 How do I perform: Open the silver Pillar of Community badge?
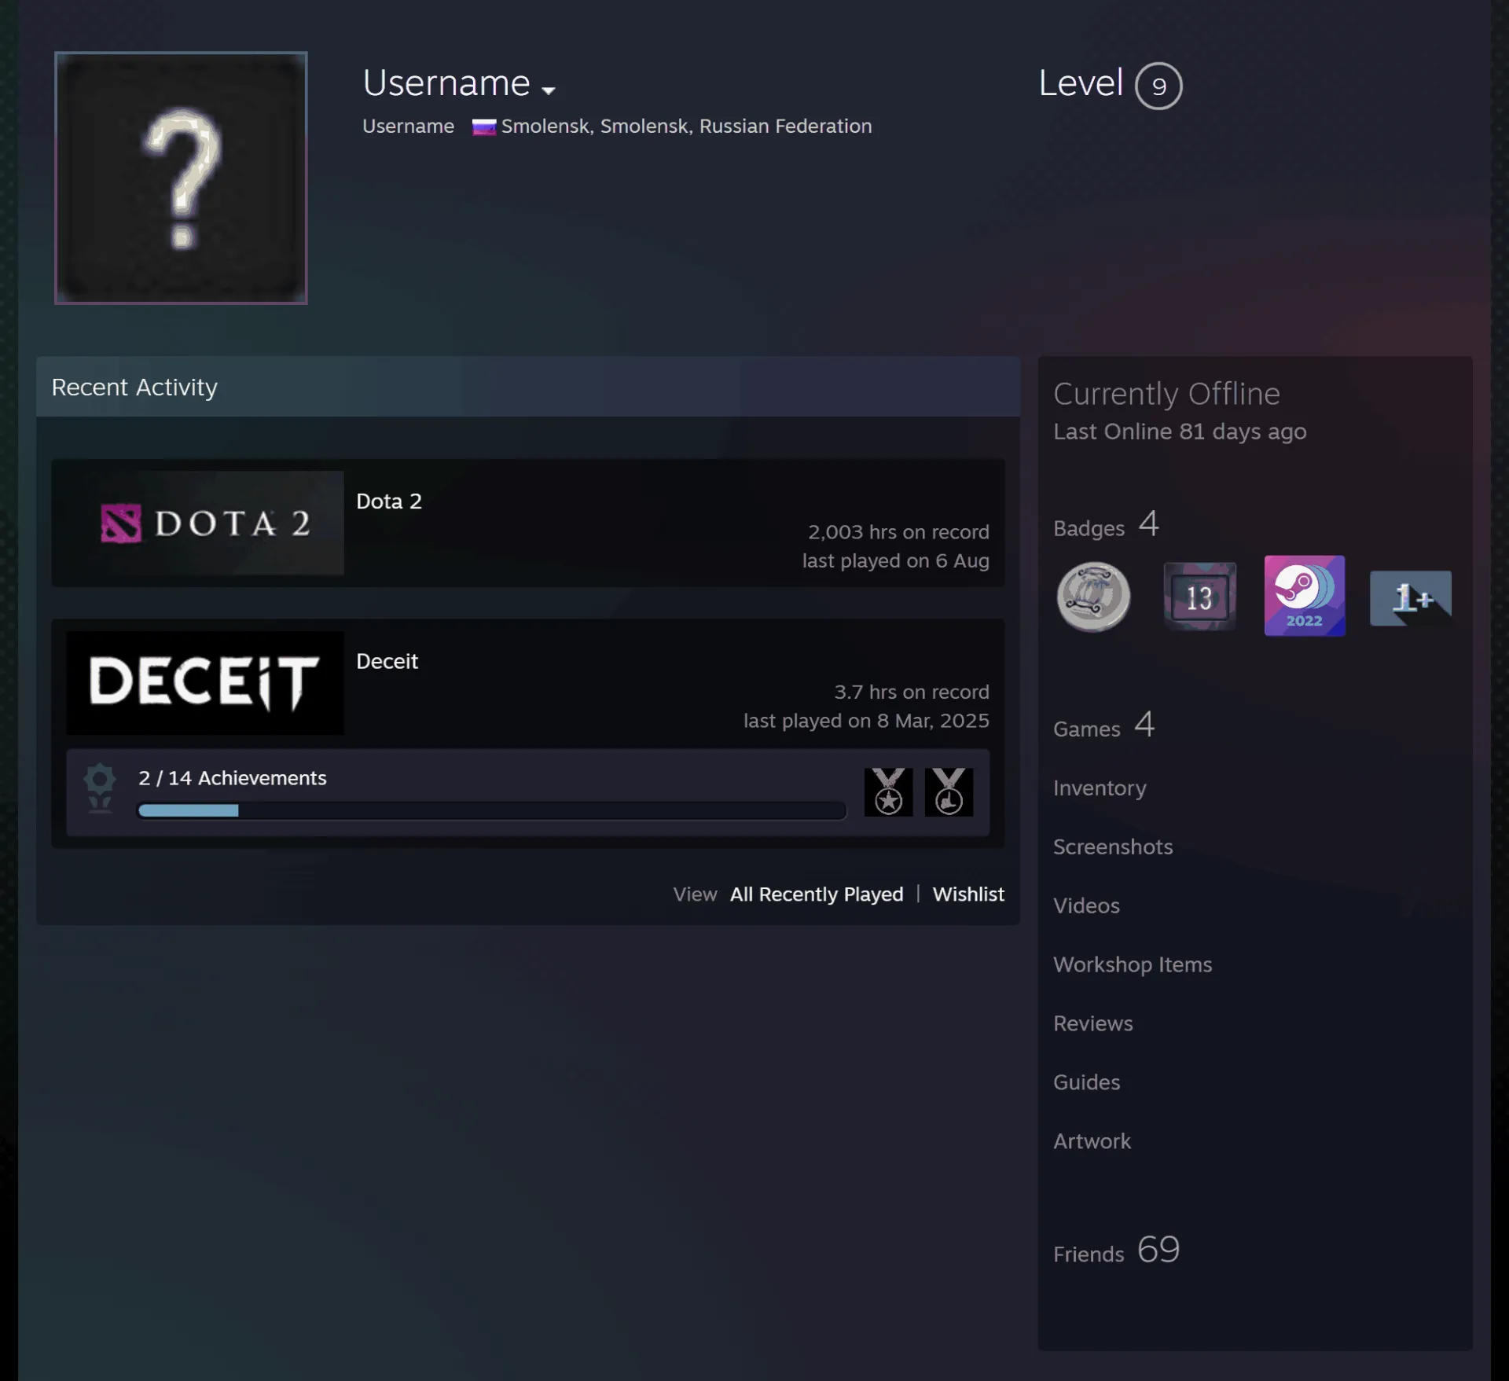(x=1093, y=597)
